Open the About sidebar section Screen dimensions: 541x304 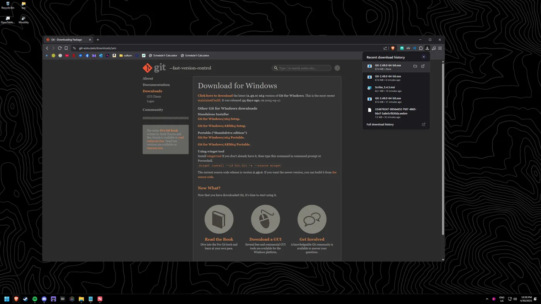pos(148,78)
